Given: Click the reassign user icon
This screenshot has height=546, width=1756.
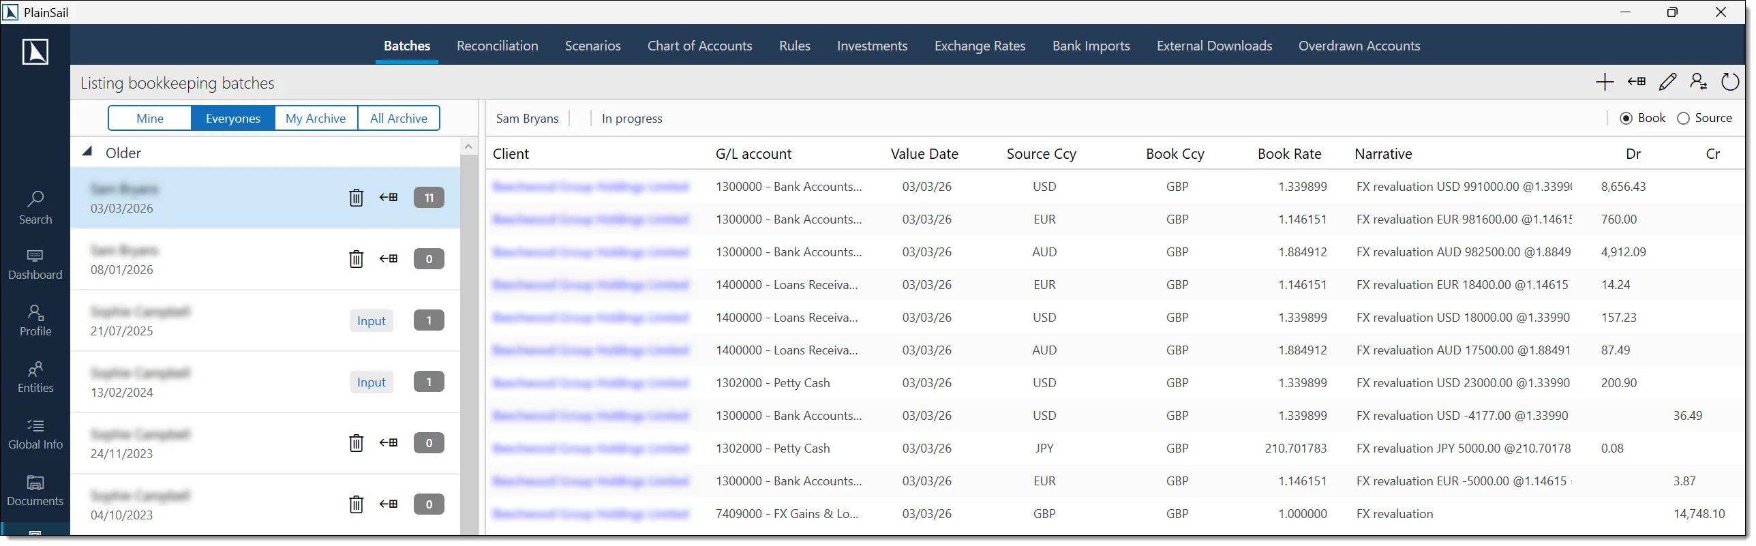Looking at the screenshot, I should tap(1699, 82).
